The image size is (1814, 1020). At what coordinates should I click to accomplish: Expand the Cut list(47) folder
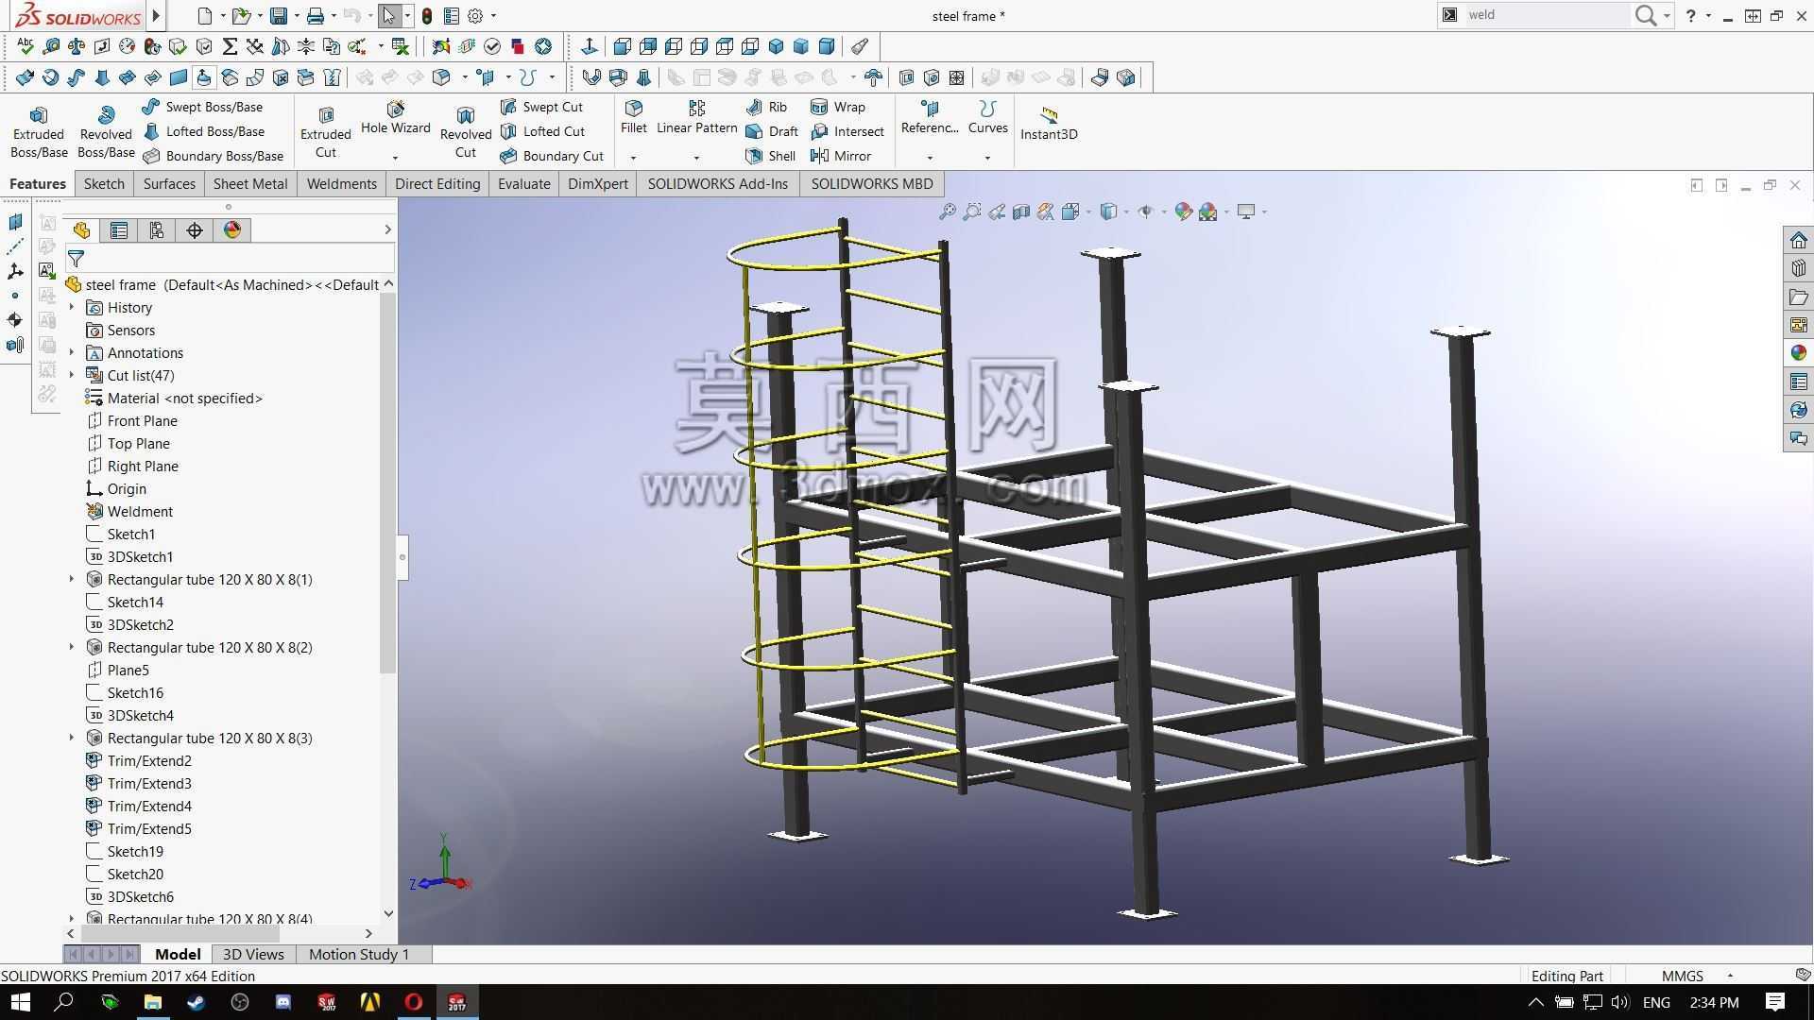[72, 375]
